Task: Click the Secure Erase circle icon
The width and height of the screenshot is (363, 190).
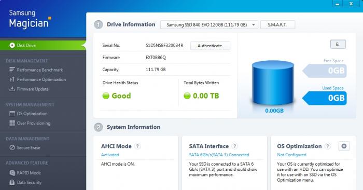Action: pos(12,147)
